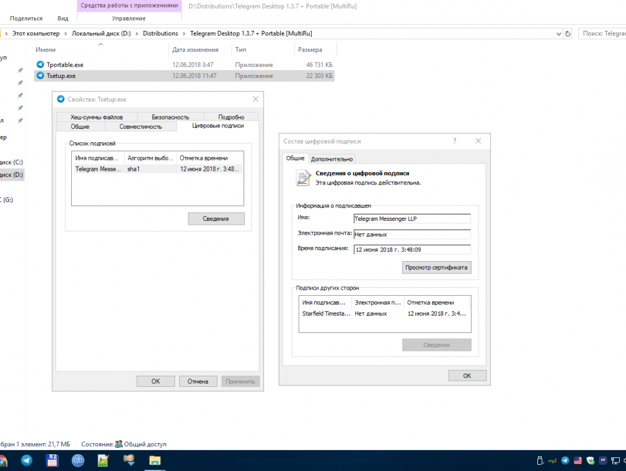Click the Tsetup.exe file icon
This screenshot has width=626, height=471.
click(40, 76)
